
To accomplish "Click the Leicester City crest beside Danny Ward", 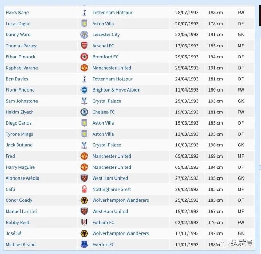I will tap(84, 35).
